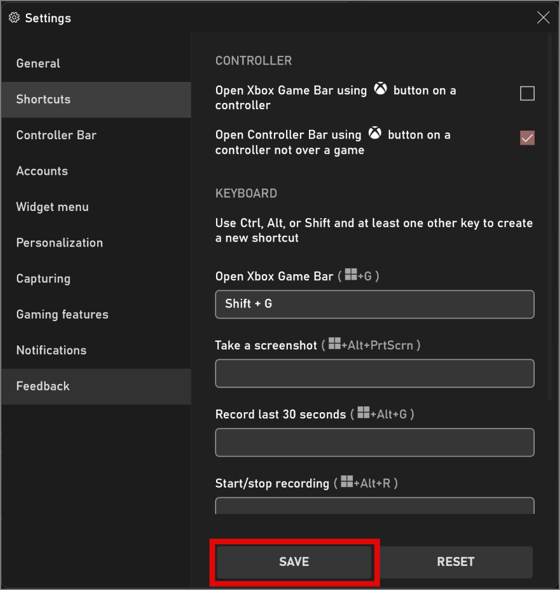Click the Start/stop recording shortcut field
Viewport: 560px width, 590px height.
374,505
